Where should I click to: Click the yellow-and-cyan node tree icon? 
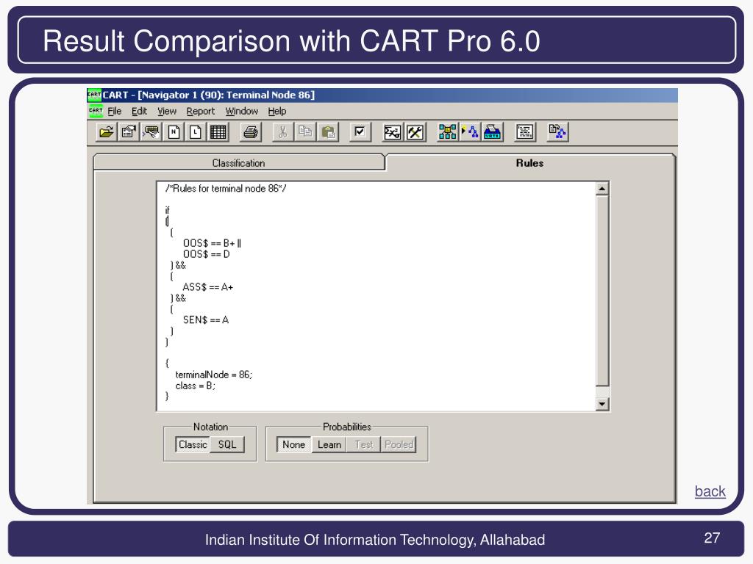click(447, 132)
